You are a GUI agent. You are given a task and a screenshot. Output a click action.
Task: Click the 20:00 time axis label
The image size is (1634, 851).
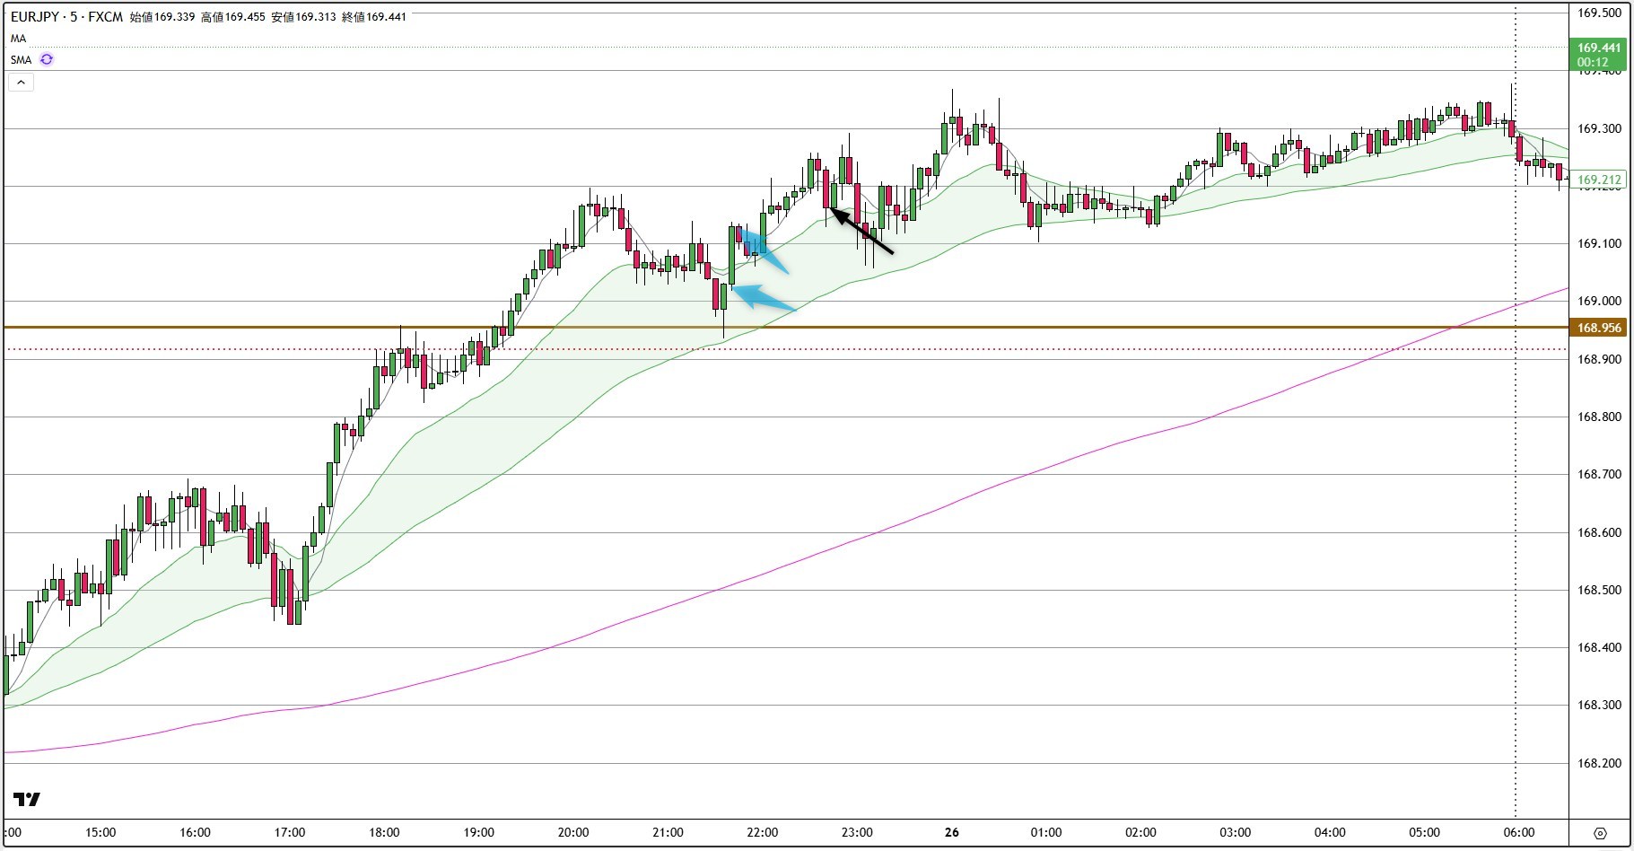573,832
